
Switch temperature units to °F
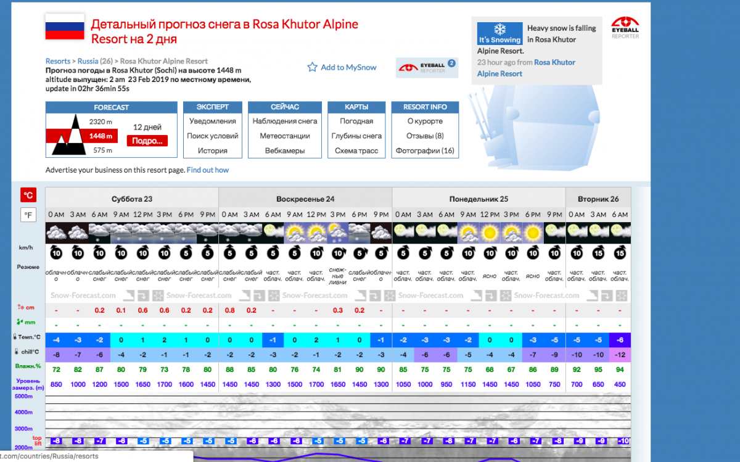pyautogui.click(x=28, y=215)
